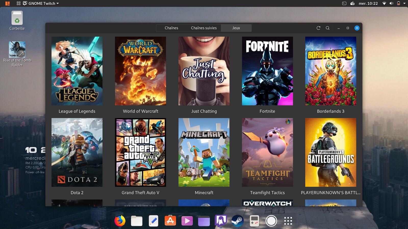Open the Minecraft cover art
Image resolution: width=408 pixels, height=229 pixels.
pos(204,152)
